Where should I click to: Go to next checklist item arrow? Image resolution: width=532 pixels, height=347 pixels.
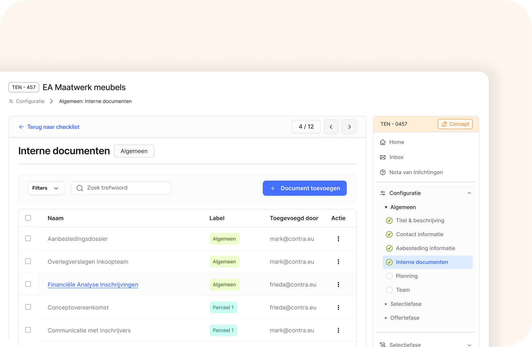pos(349,127)
